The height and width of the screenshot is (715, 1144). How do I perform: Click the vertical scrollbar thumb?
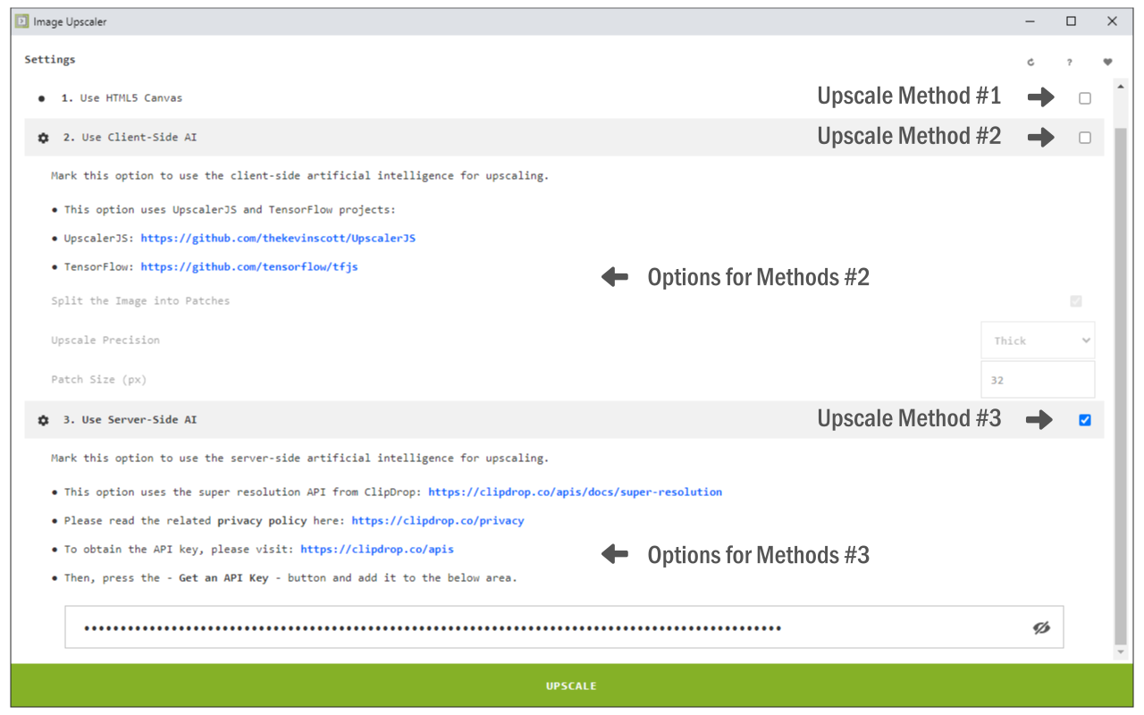click(1121, 384)
